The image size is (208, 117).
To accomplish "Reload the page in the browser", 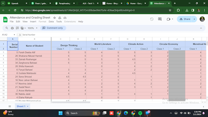I will tap(15, 10).
